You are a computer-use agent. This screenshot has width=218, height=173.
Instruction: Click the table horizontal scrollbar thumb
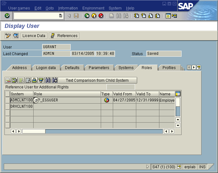(34, 131)
